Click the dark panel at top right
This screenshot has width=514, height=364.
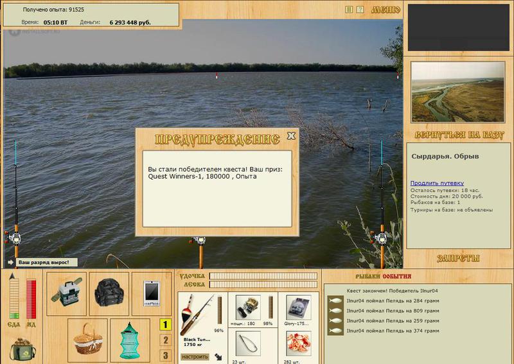coord(459,28)
